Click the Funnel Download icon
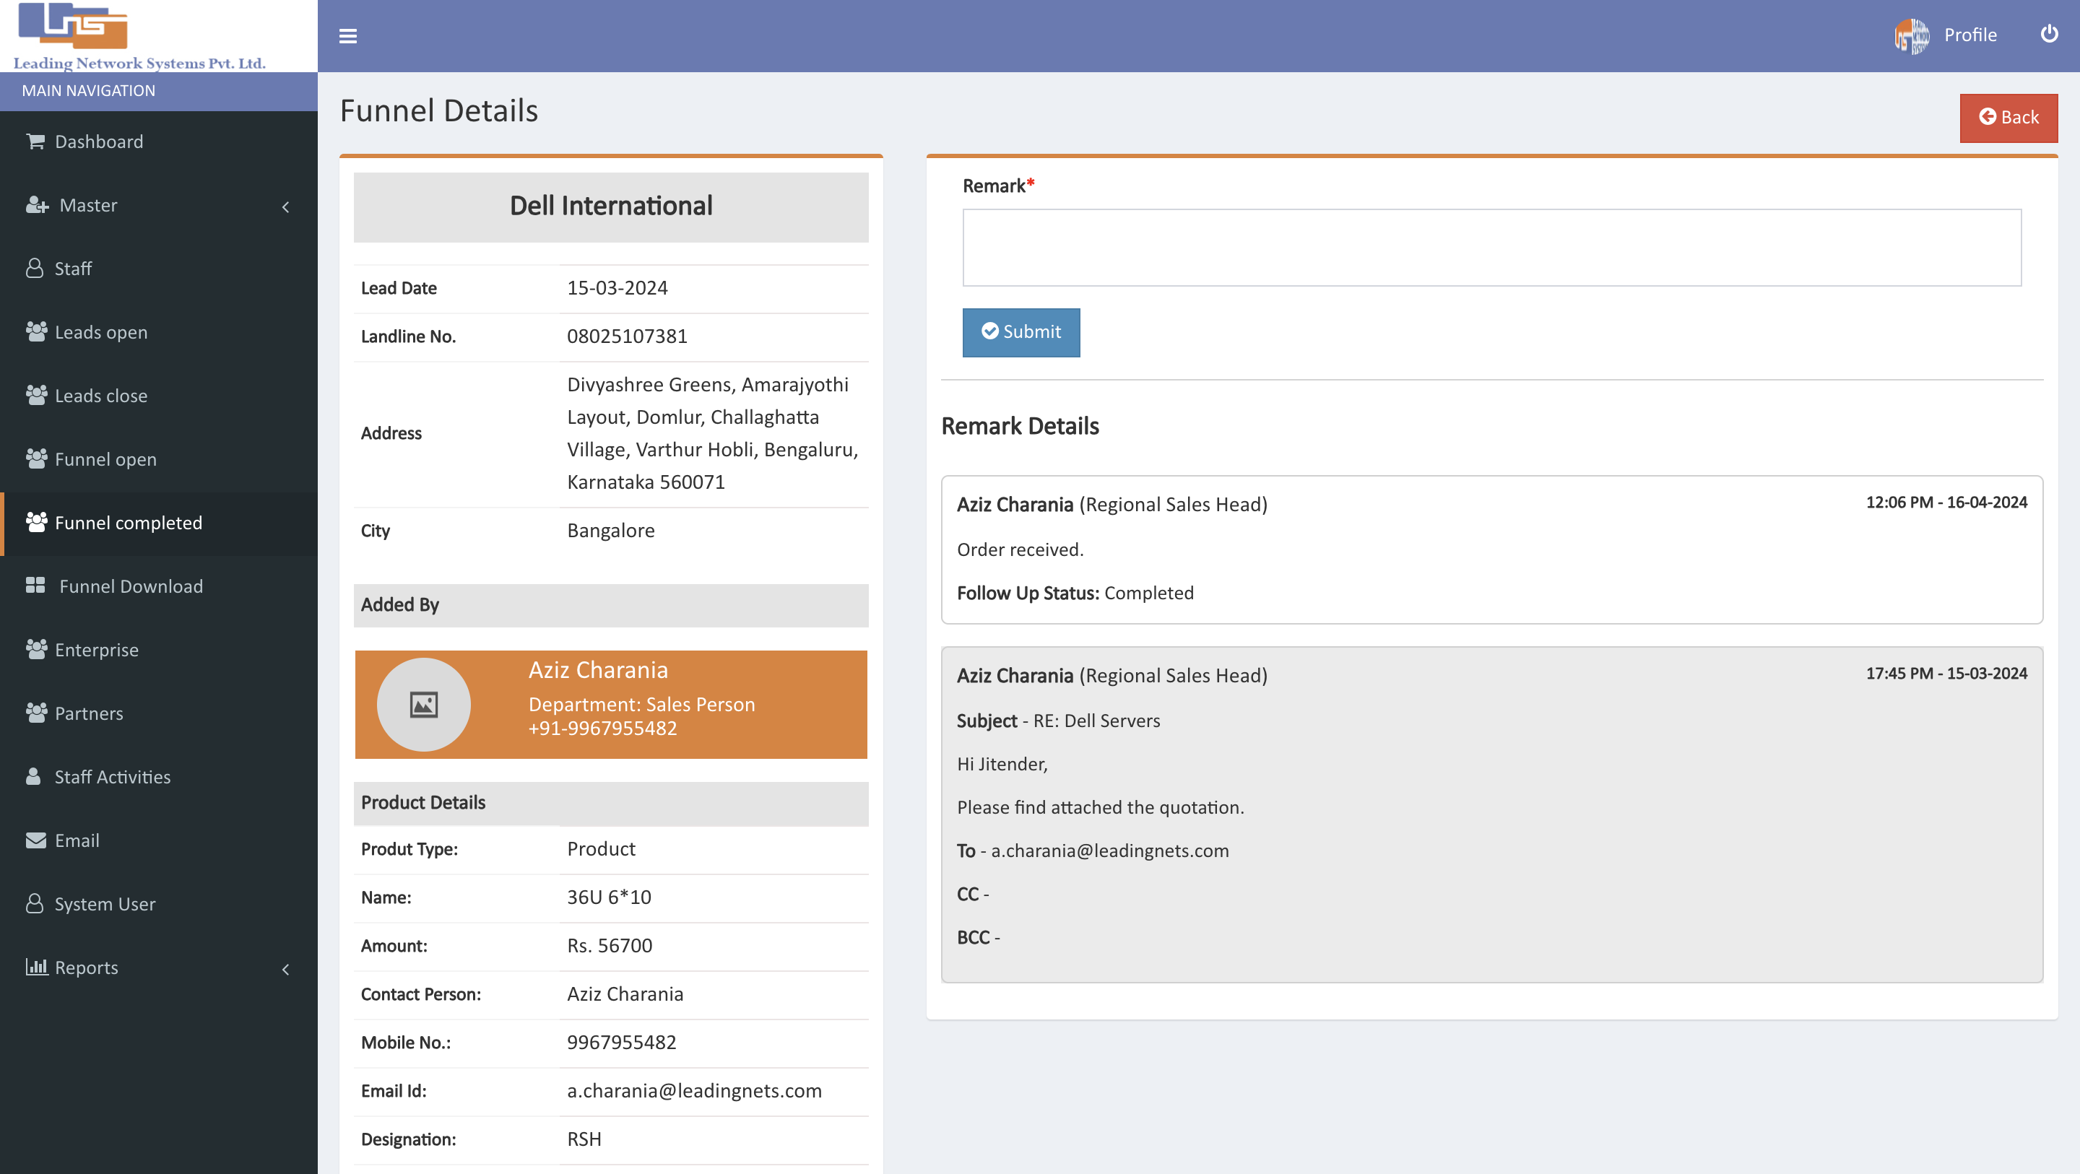Viewport: 2080px width, 1174px height. 35,586
